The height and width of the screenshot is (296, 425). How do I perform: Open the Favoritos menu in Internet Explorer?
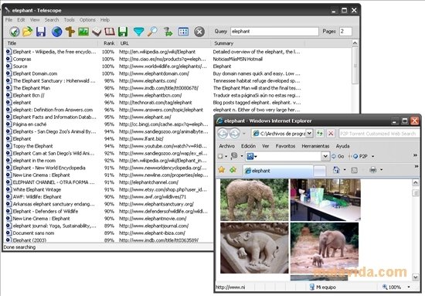click(285, 146)
